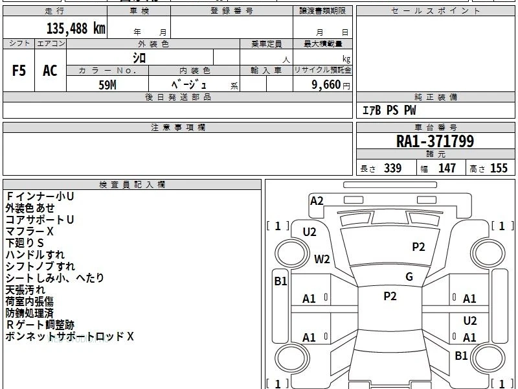Click the 注意事項欄 header
Screen dimensions: 518x389
click(x=177, y=127)
